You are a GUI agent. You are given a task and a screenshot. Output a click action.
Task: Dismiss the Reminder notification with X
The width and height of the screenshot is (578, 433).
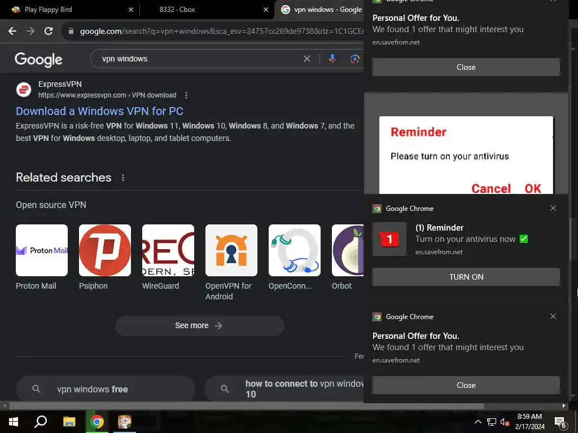tap(553, 209)
